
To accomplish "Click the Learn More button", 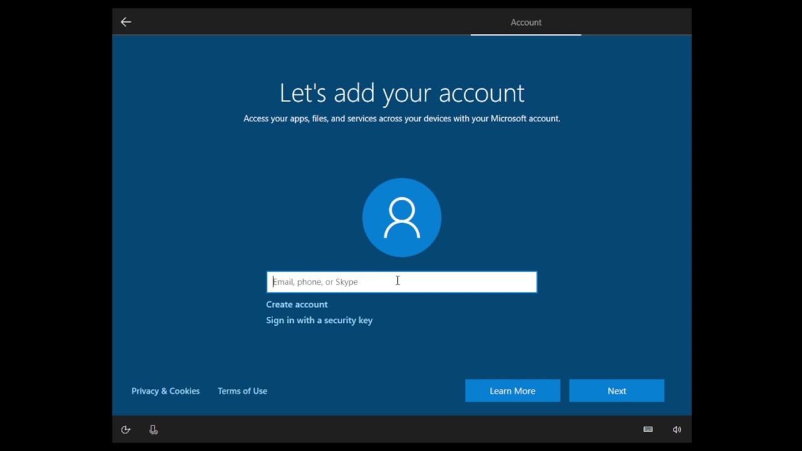I will 513,391.
